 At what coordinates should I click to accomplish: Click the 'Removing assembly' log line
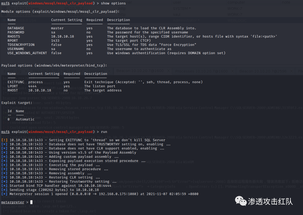[x=46, y=173]
